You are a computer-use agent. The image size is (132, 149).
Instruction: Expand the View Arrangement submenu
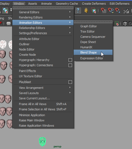(43, 88)
